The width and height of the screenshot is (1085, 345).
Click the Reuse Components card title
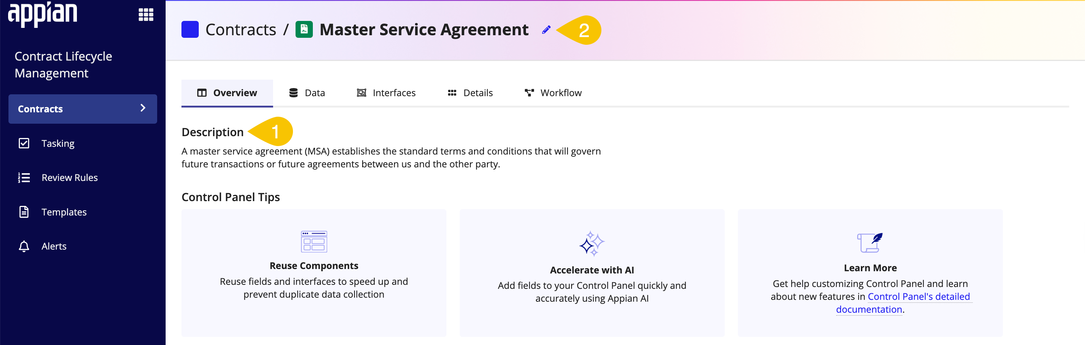point(314,266)
